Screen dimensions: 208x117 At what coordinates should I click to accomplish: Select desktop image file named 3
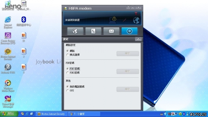(x=24, y=53)
